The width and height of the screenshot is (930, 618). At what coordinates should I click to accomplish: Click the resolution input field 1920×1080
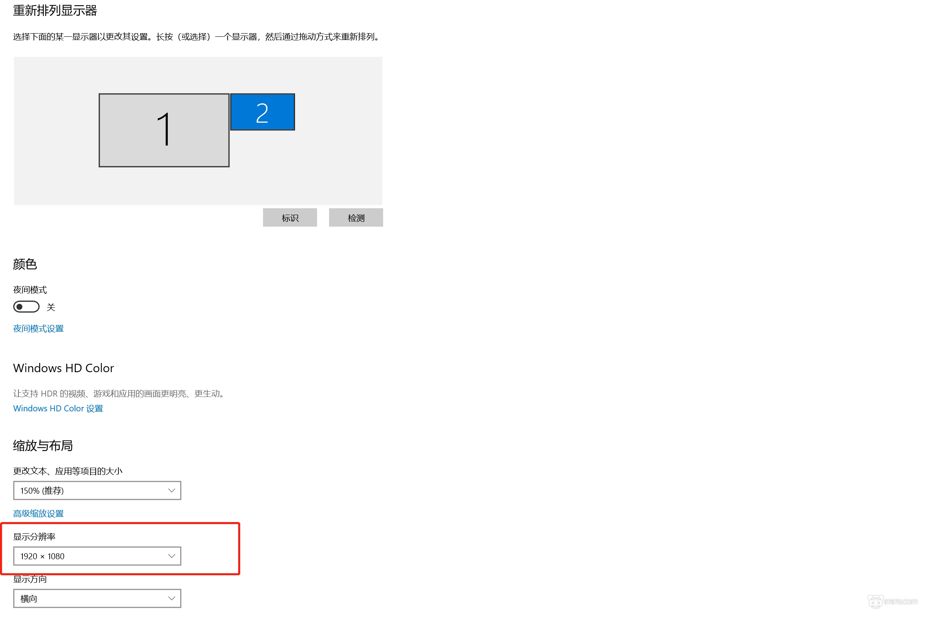tap(97, 556)
